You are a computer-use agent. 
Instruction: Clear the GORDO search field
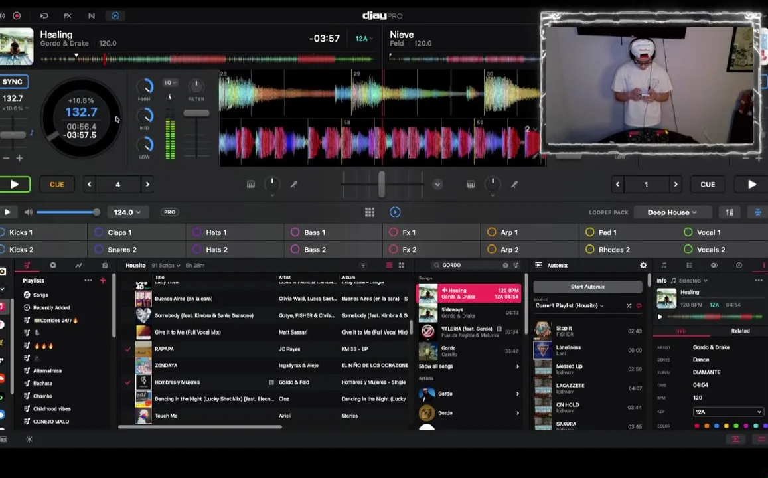point(505,265)
